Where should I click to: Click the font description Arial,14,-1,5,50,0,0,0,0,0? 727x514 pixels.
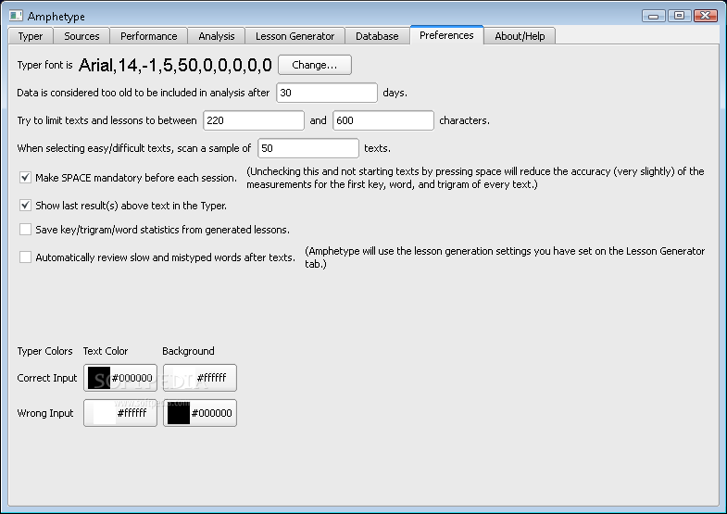(175, 65)
